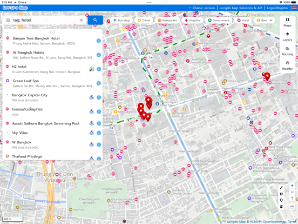Screen dimensions: 298x224
Task: Filter map by Restaurant category
Action: click(167, 20)
